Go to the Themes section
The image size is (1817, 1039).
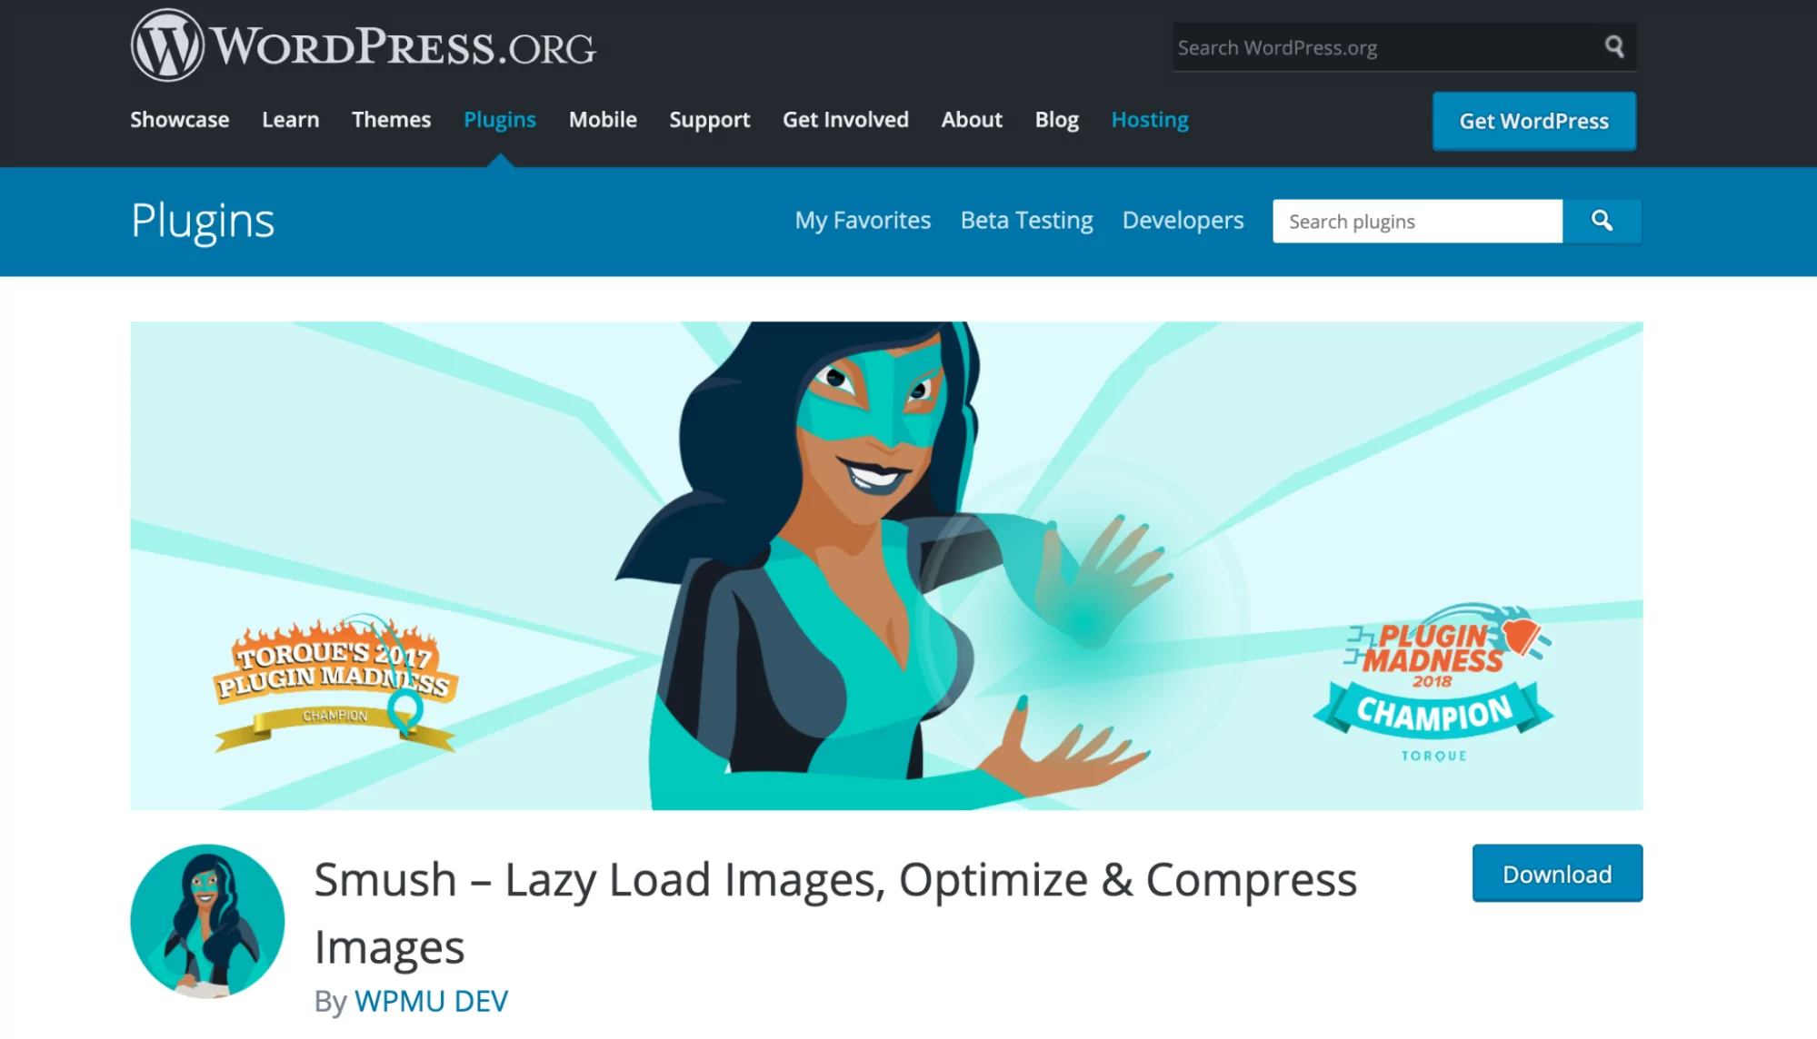tap(391, 120)
